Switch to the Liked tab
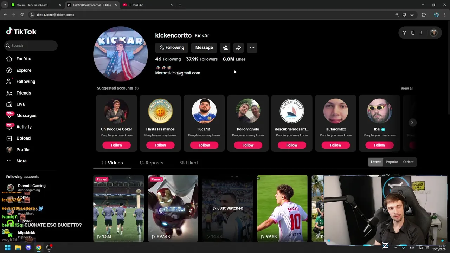450x253 pixels. [x=189, y=163]
